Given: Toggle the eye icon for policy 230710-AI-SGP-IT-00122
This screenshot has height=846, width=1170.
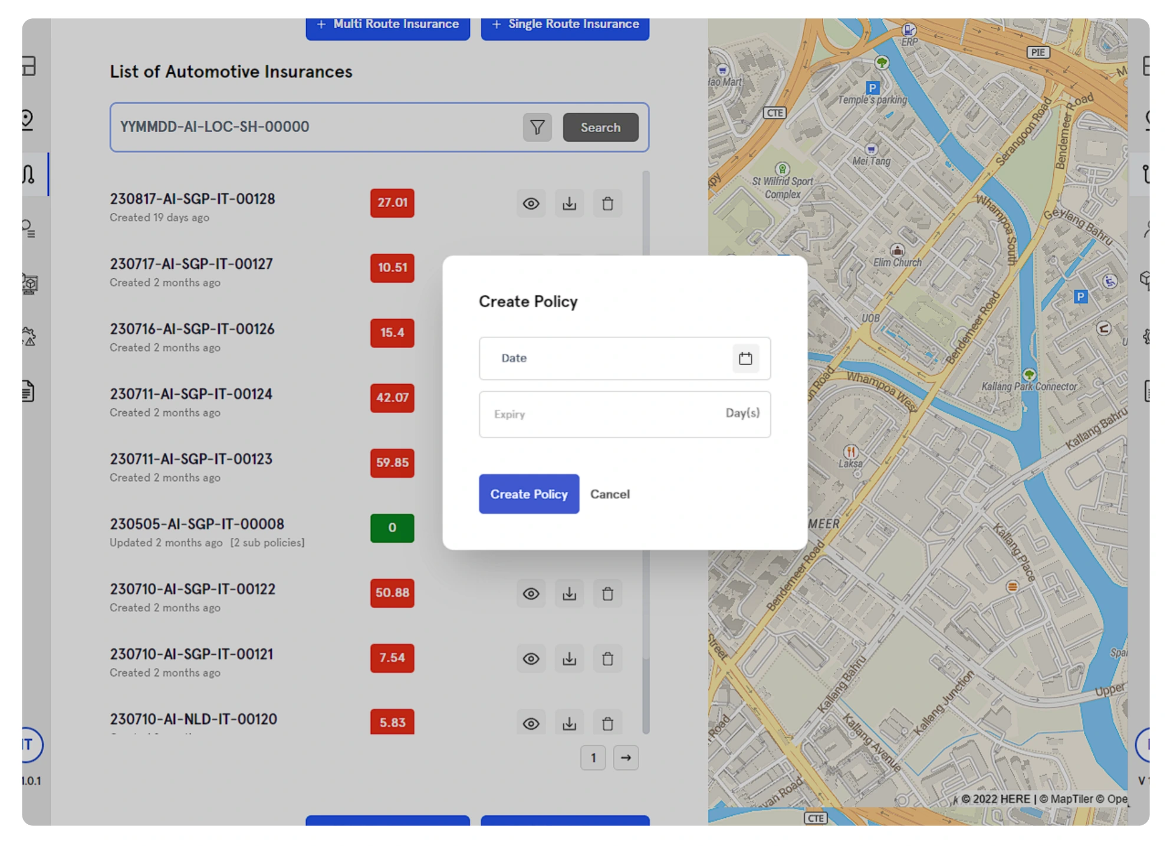Looking at the screenshot, I should point(531,593).
